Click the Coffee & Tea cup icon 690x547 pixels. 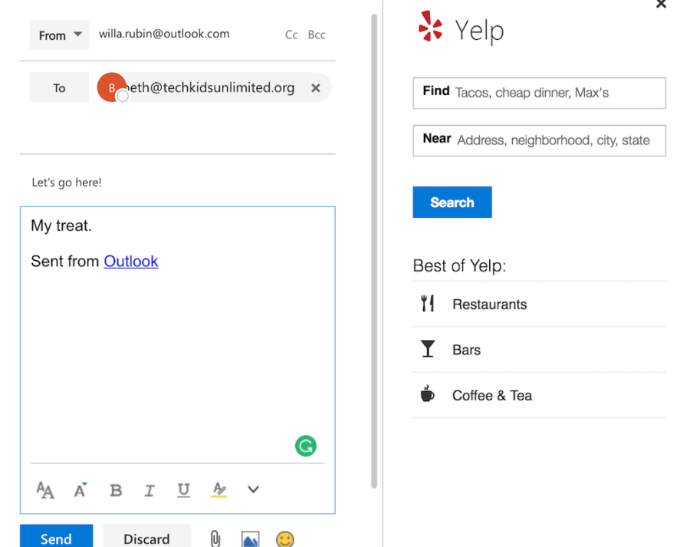[427, 394]
